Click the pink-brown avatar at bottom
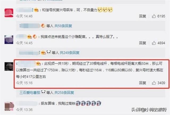Screen dimensions: 170x115 (9, 106)
